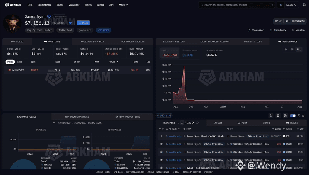Sort positions by the Value column

114,62
